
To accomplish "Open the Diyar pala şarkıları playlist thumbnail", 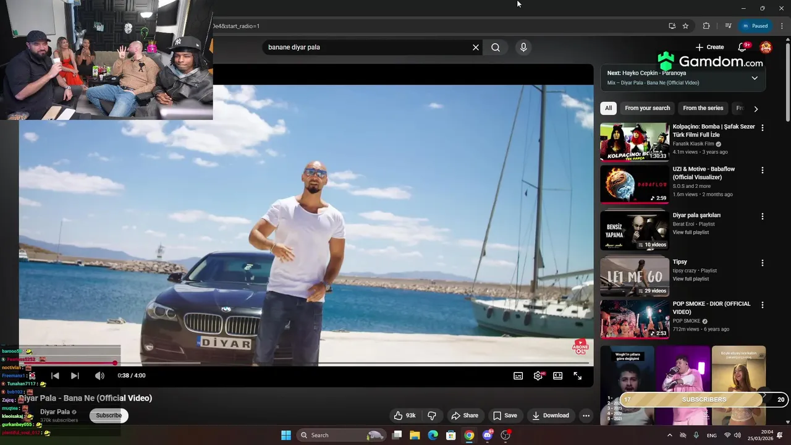I will click(635, 231).
